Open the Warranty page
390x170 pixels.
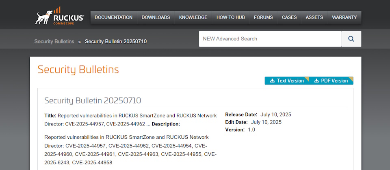[x=344, y=17]
